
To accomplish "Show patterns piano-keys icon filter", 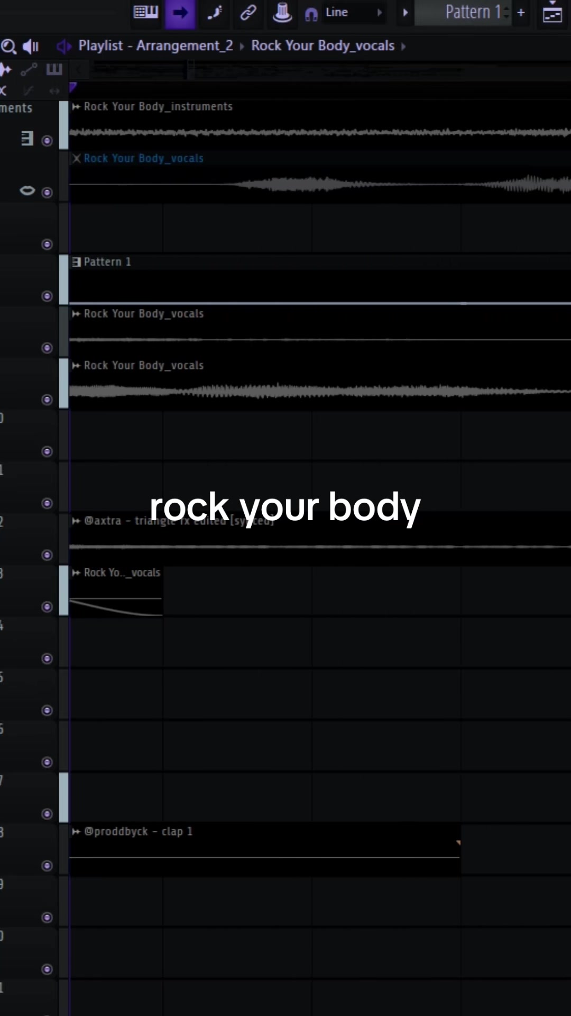I will tap(54, 69).
